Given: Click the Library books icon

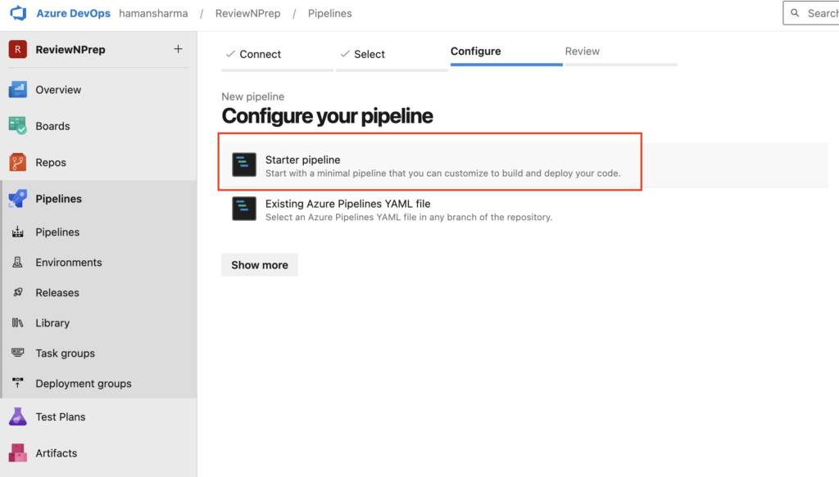Looking at the screenshot, I should tap(18, 322).
